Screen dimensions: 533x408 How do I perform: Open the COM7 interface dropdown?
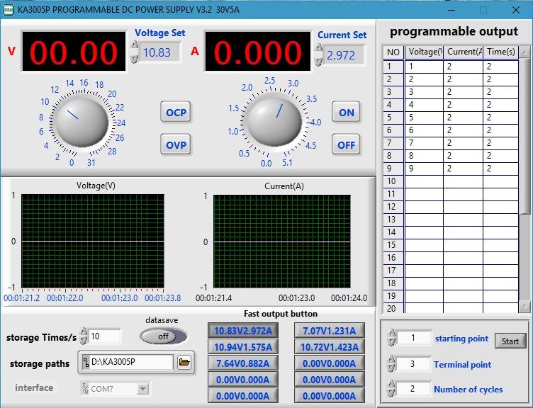[x=142, y=388]
